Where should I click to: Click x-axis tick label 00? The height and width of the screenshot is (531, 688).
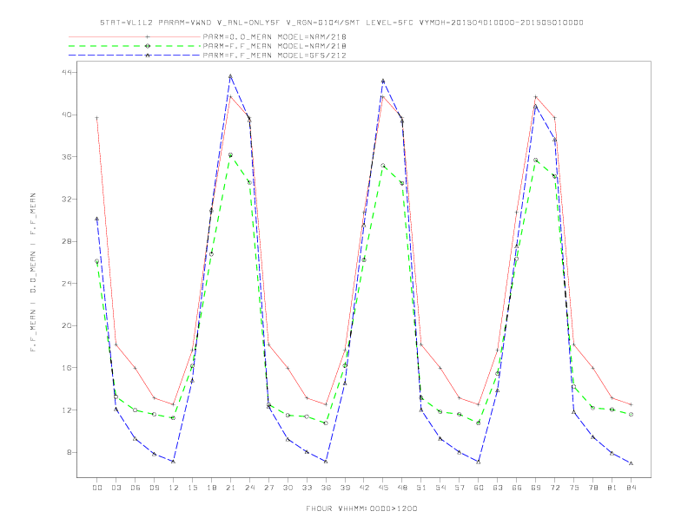(97, 488)
